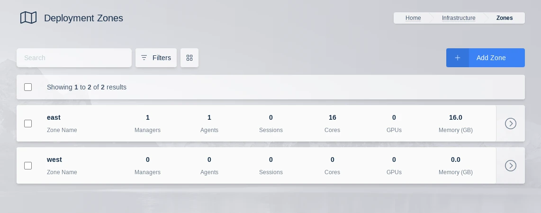
Task: Select the Zones breadcrumb item
Action: click(505, 18)
